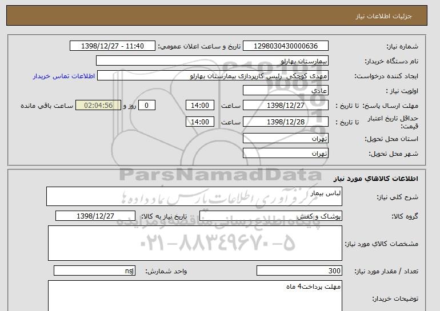Open the buyer contact information link
Viewport: 440px width, 311px height.
[x=63, y=76]
